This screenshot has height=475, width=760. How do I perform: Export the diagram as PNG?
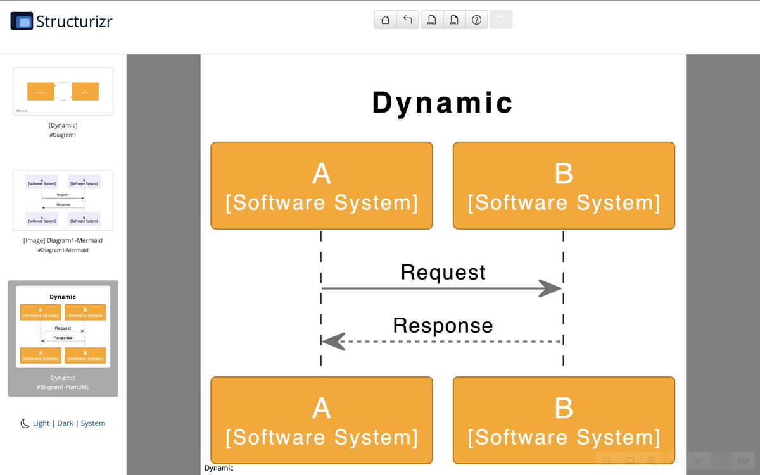point(431,20)
